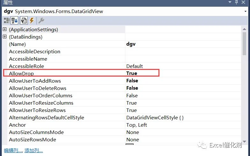Image resolution: width=250 pixels, height=156 pixels.
Task: Click the AccessibleDescription value field
Action: [x=183, y=52]
